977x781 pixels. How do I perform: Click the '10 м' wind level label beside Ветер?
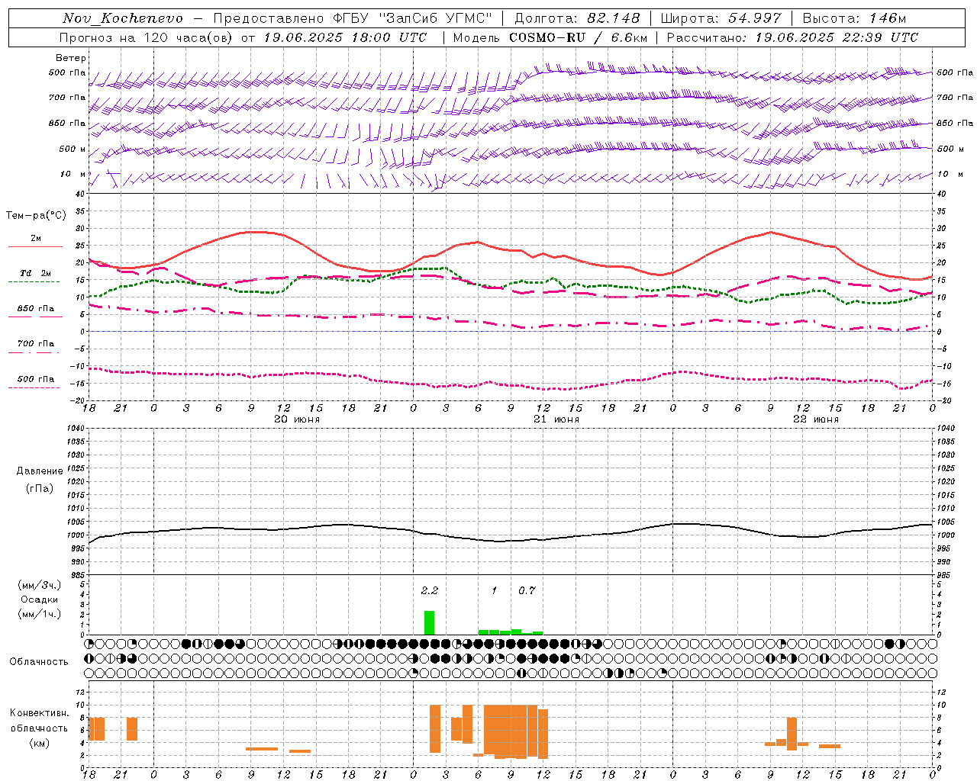73,175
